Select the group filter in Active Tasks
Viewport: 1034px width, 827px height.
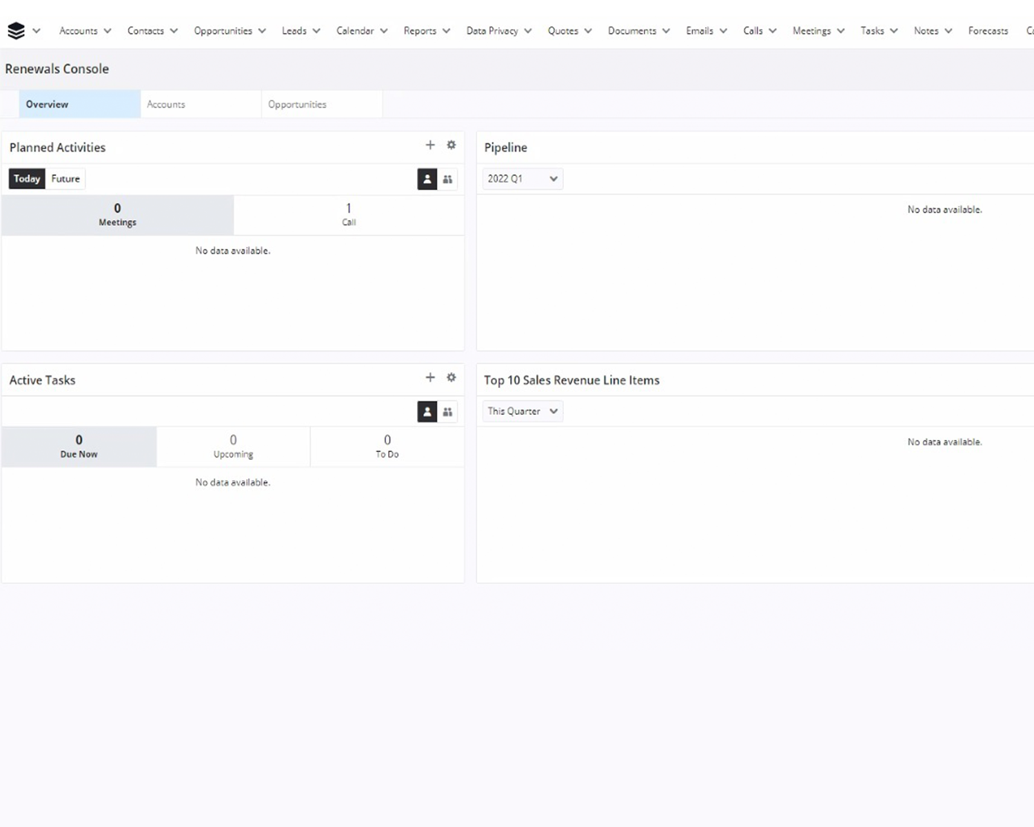click(447, 411)
